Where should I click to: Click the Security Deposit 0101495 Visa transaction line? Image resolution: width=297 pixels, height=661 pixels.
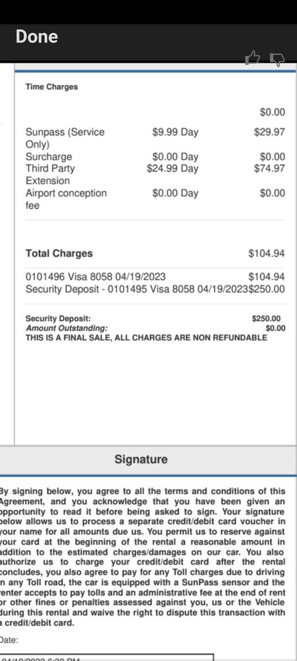155,290
